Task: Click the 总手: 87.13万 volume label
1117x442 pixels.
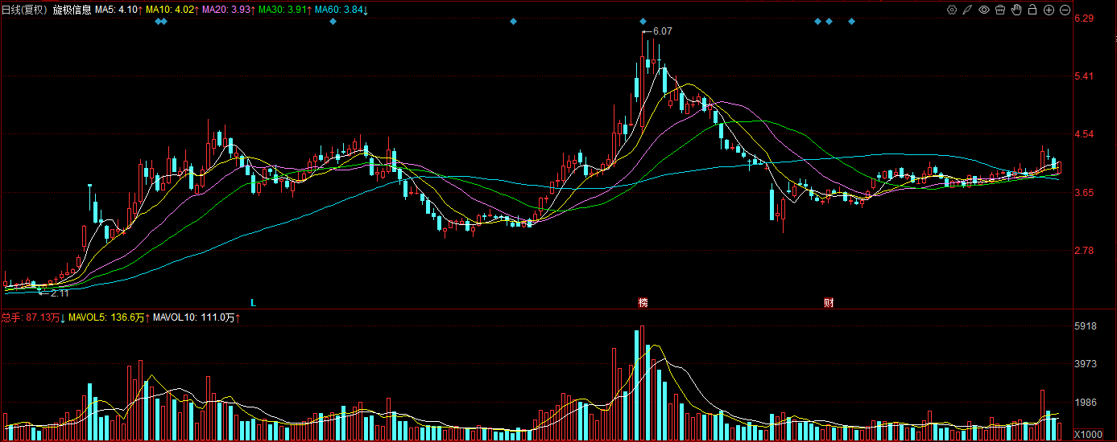Action: click(32, 318)
